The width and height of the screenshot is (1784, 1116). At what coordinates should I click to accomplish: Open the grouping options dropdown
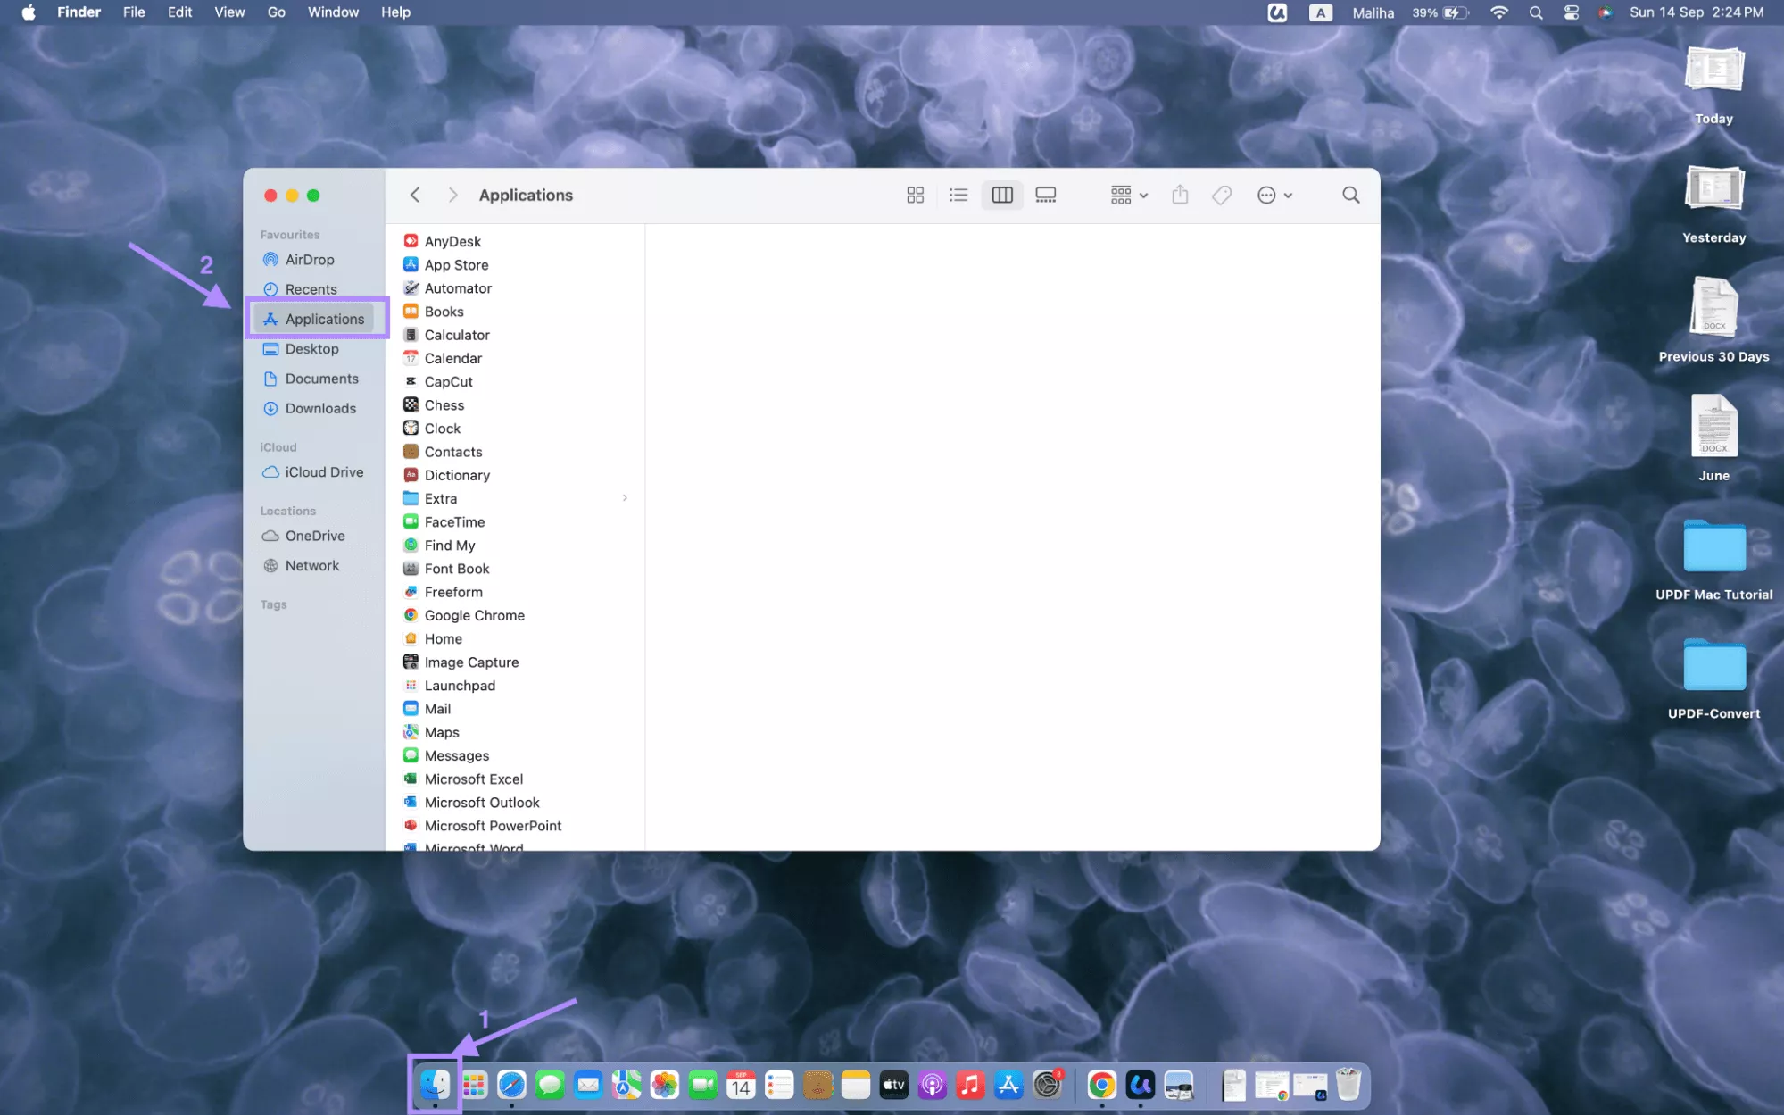pos(1127,195)
